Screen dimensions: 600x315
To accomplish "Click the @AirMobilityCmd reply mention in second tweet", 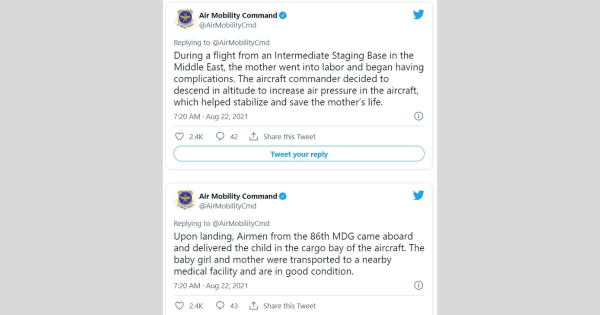I will click(x=240, y=223).
